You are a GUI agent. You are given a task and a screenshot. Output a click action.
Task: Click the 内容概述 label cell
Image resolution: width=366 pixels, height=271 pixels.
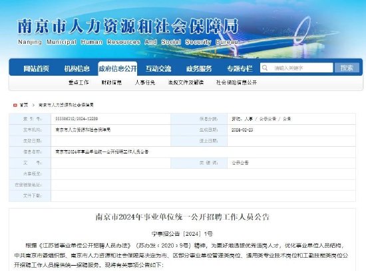[x=30, y=174]
